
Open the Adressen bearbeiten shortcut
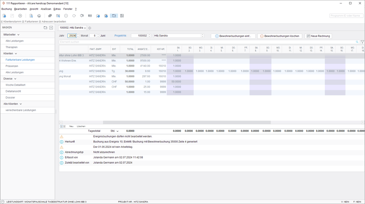pyautogui.click(x=52, y=22)
